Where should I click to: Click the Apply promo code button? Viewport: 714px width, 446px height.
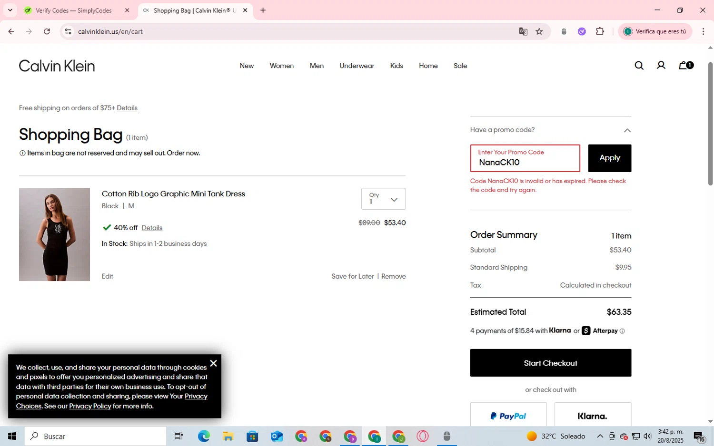pos(610,158)
